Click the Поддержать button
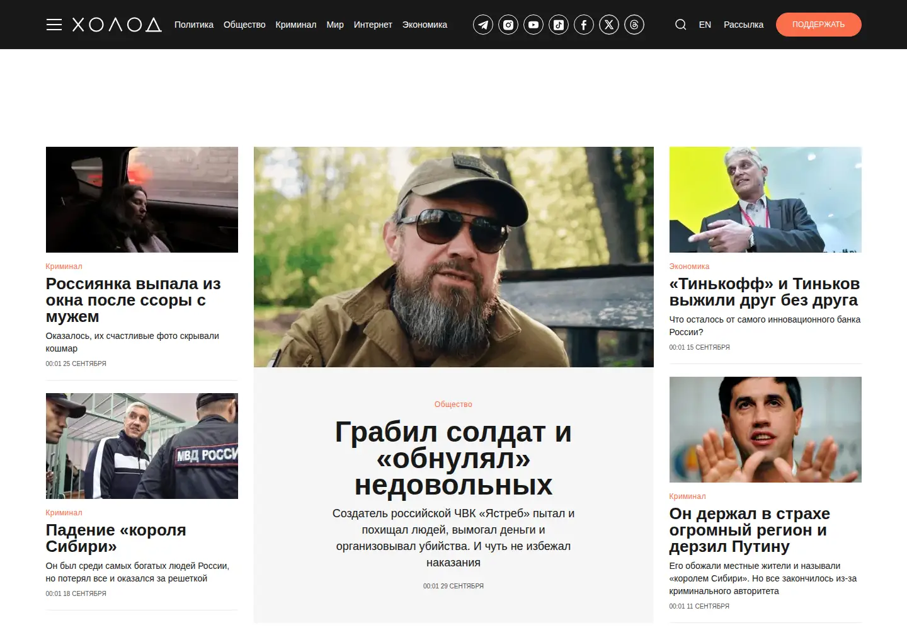Viewport: 907px width, 630px height. click(x=818, y=25)
